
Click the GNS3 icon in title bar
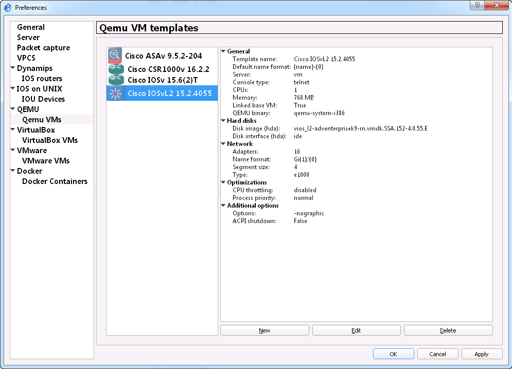[8, 7]
